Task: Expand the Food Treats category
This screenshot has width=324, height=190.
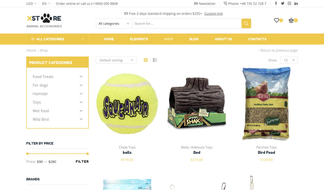Action: point(81,77)
